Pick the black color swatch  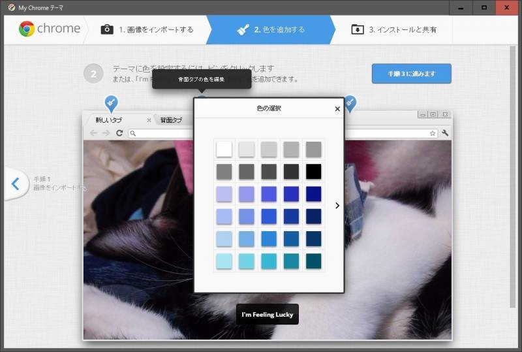coord(314,171)
